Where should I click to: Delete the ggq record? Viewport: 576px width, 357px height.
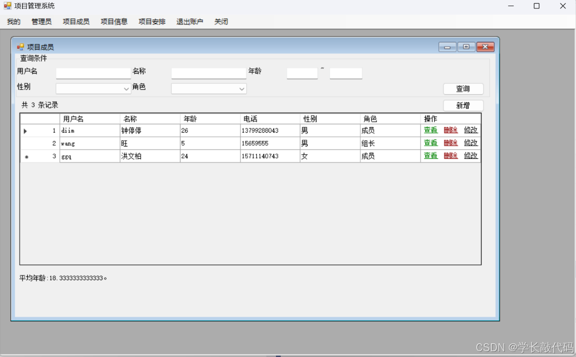point(451,156)
